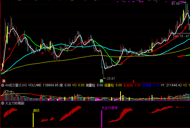Screen dimensions: 190x128
Task: Click the tall yellow 启动 signal bar
Action: [33, 120]
